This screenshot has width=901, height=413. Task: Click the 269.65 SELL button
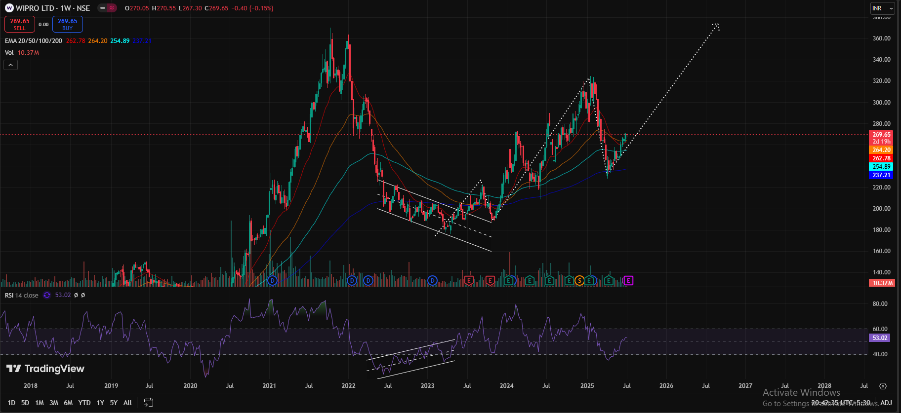coord(20,24)
